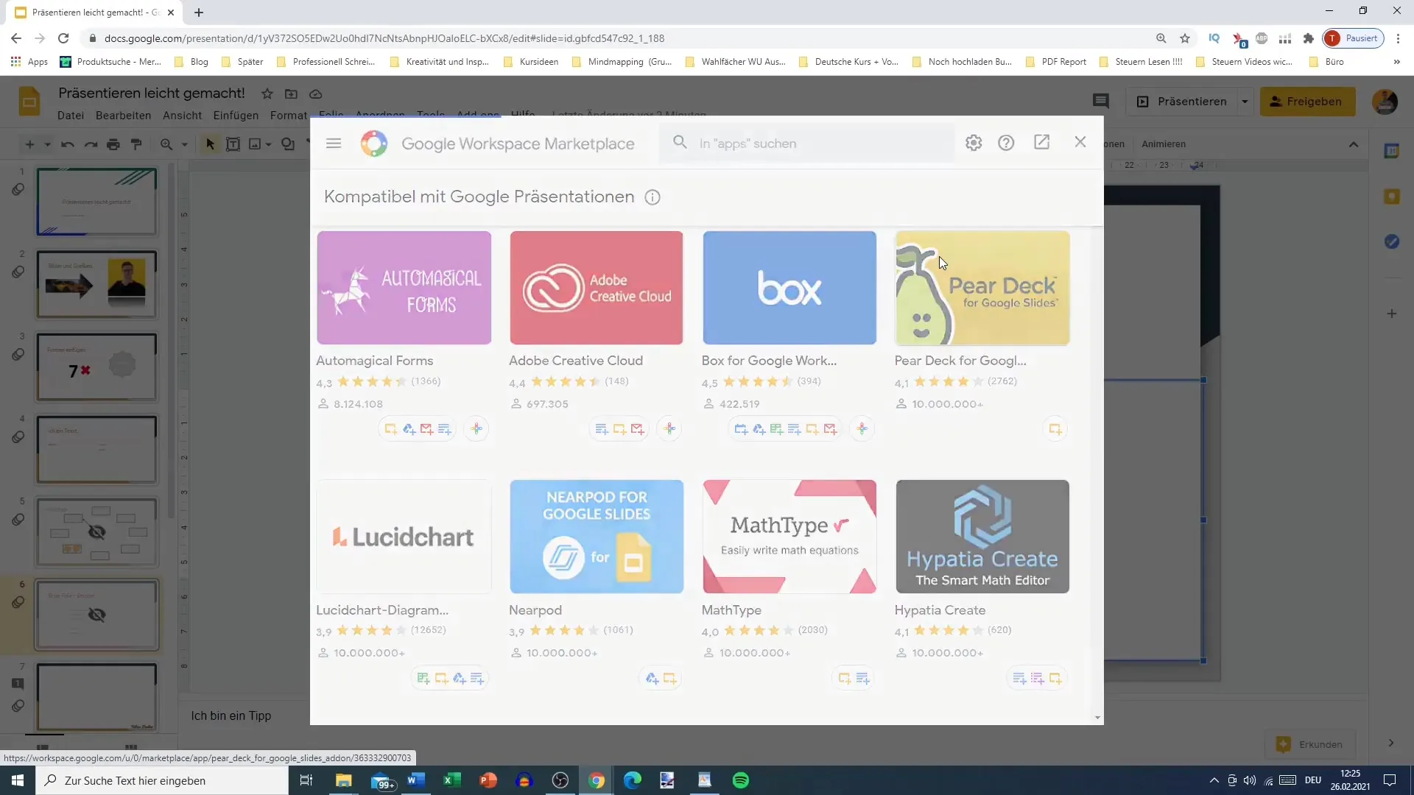
Task: Collapse the toolbar with the chevron
Action: 1354,144
